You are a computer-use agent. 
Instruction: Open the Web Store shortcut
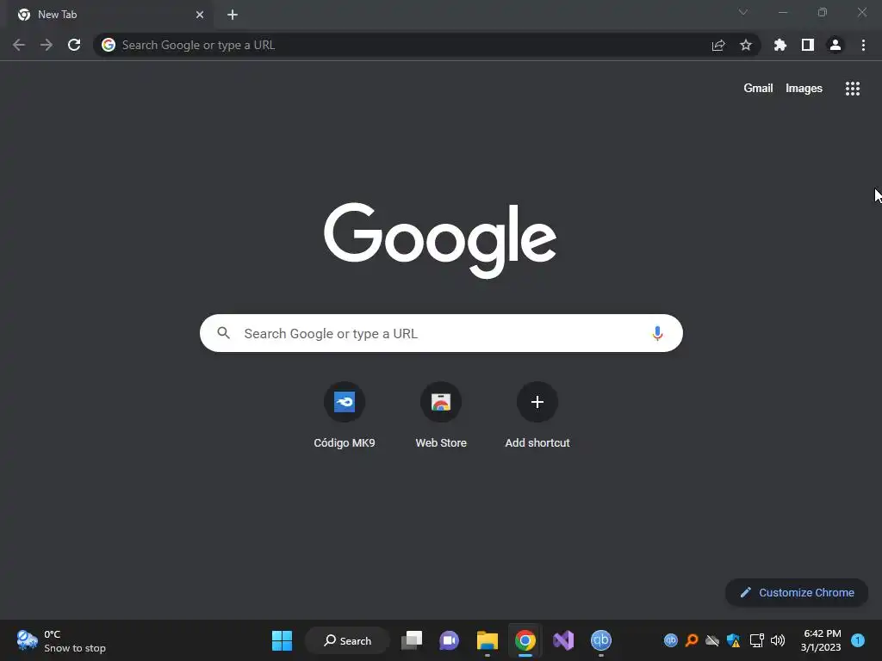441,416
